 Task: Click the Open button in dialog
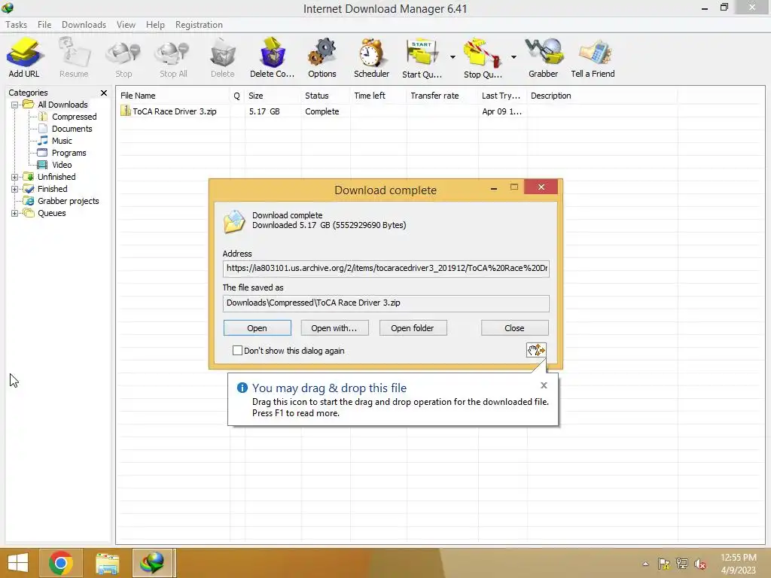(x=258, y=328)
